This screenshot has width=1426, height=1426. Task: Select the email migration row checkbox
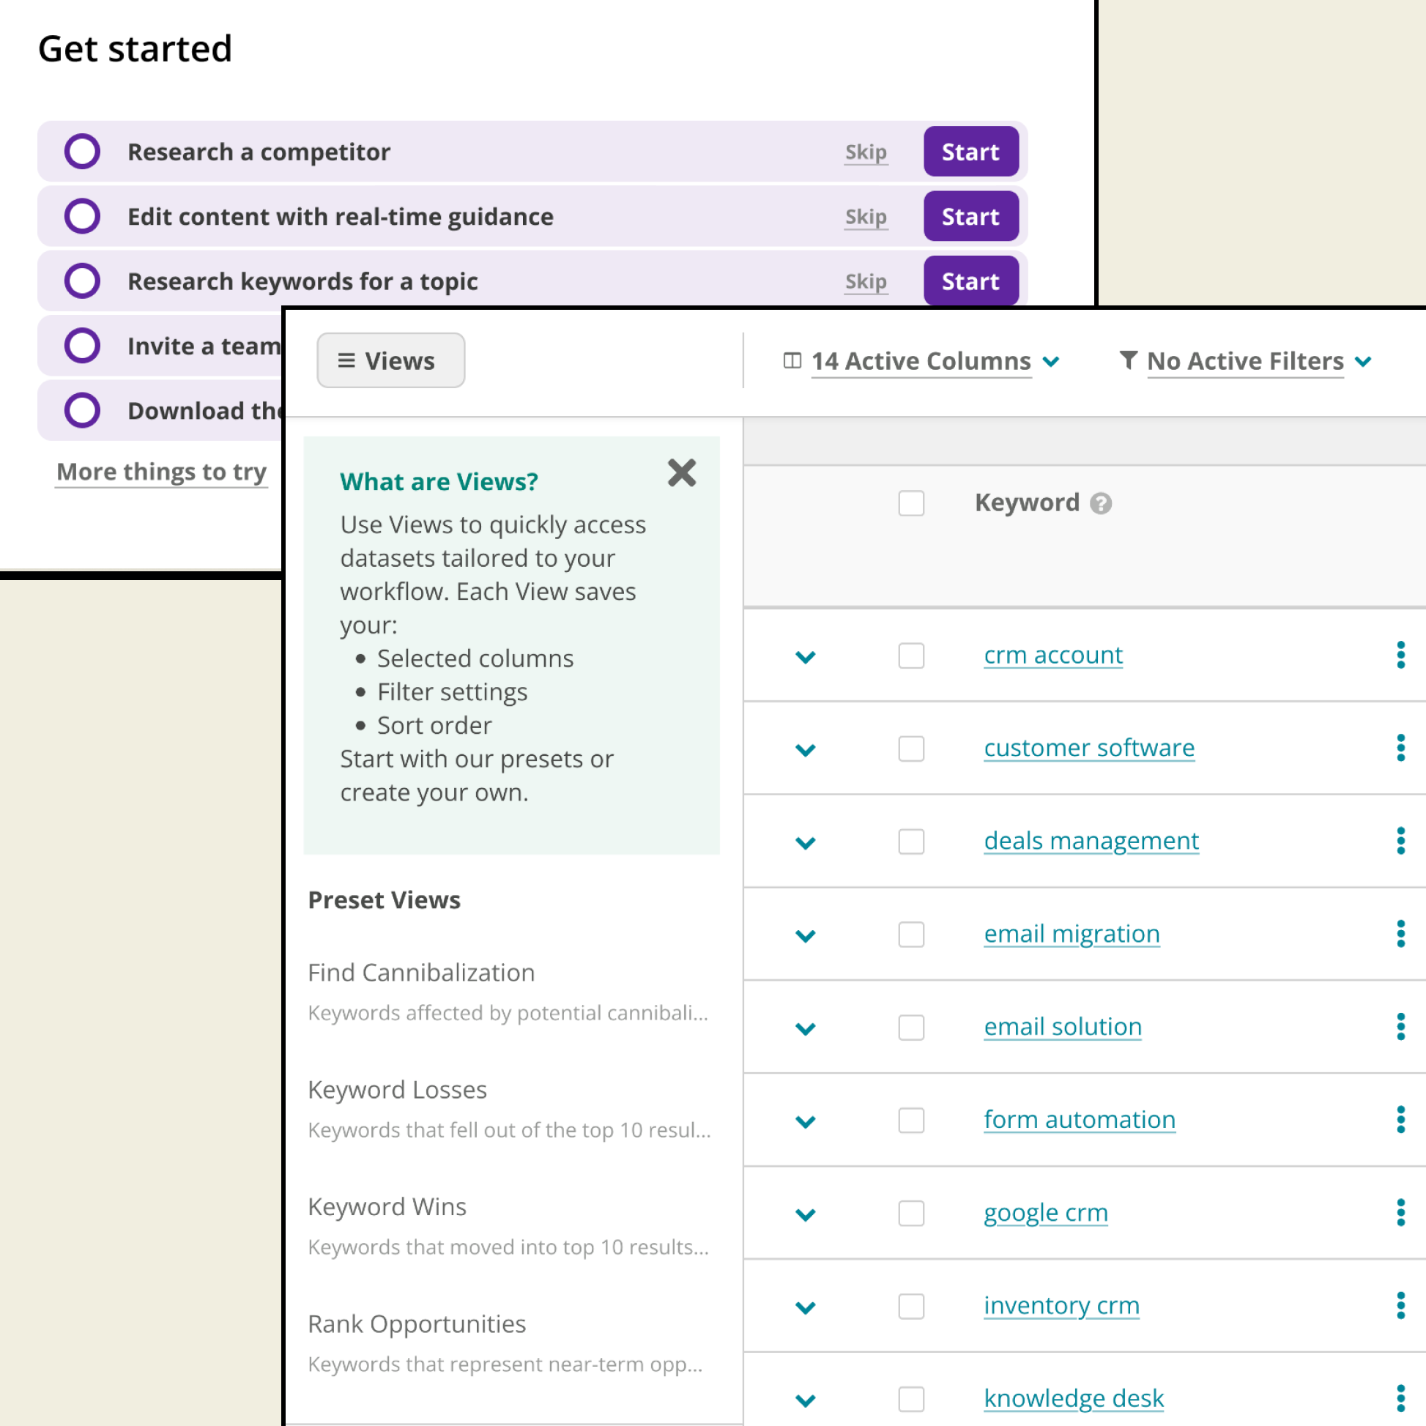pos(911,935)
